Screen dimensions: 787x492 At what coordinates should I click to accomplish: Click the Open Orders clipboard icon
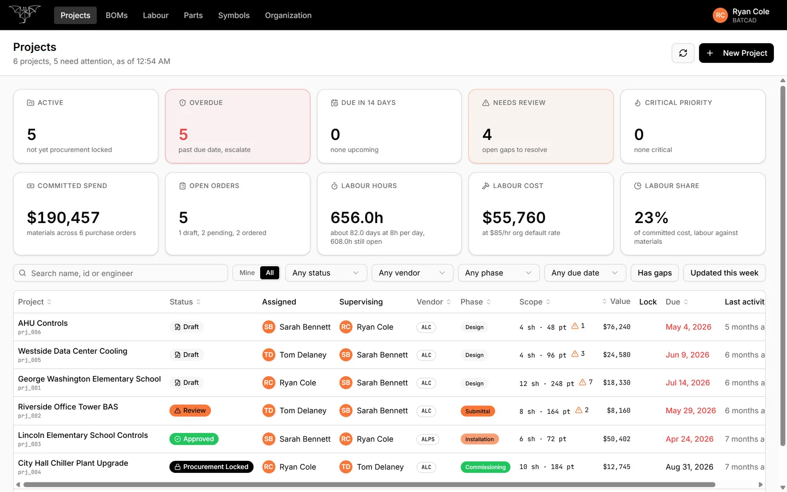coord(183,186)
